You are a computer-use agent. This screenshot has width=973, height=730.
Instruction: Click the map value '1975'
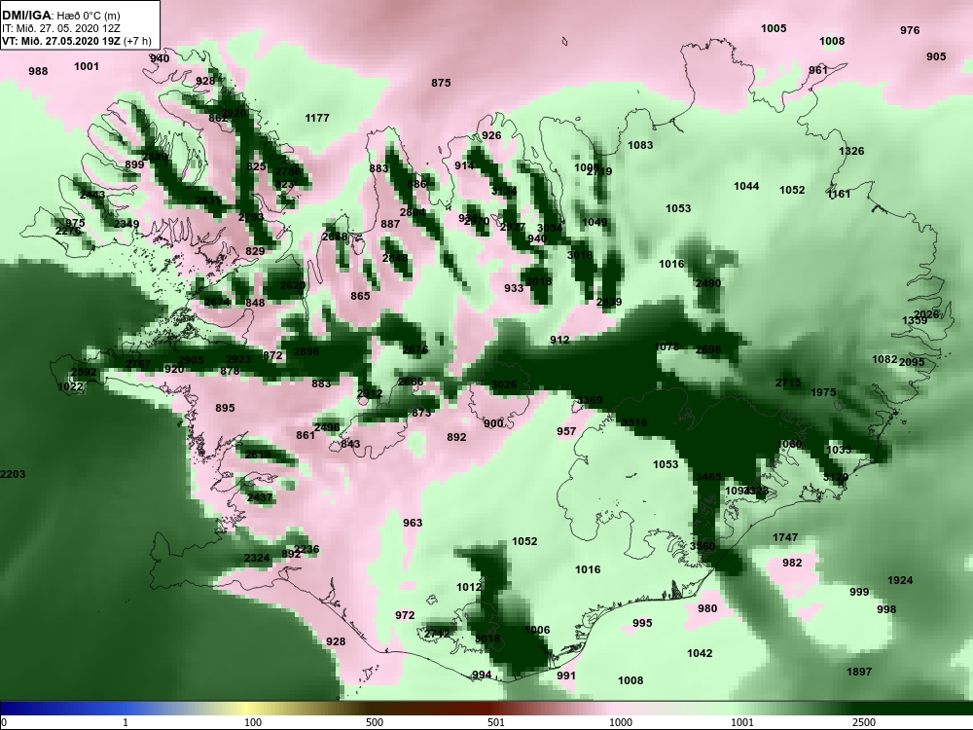(823, 392)
